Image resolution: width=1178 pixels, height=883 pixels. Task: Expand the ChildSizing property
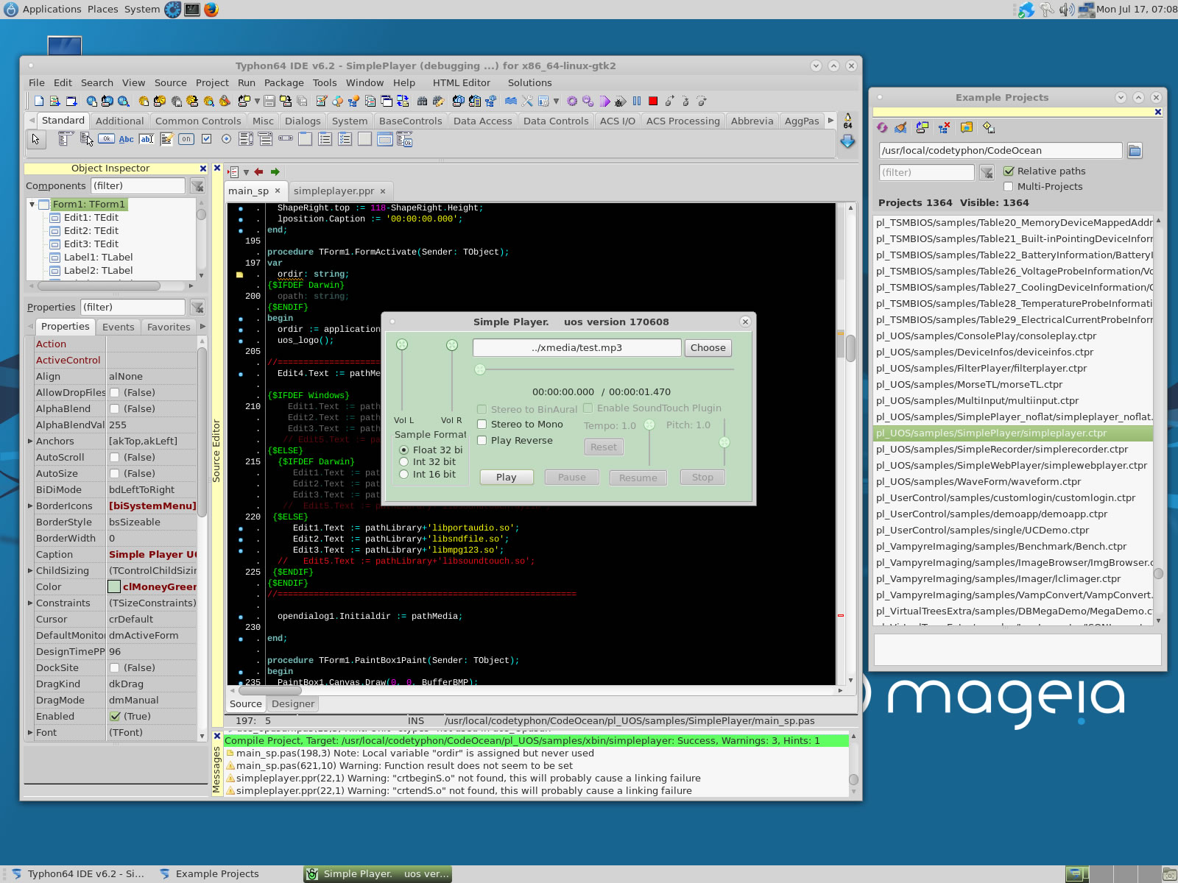(x=30, y=571)
